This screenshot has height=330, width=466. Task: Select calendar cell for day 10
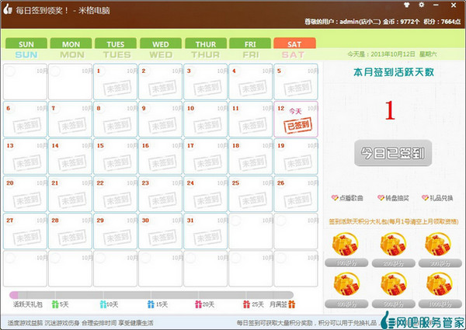(x=205, y=119)
